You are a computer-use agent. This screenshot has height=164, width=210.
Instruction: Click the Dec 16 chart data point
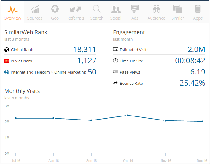(202, 121)
